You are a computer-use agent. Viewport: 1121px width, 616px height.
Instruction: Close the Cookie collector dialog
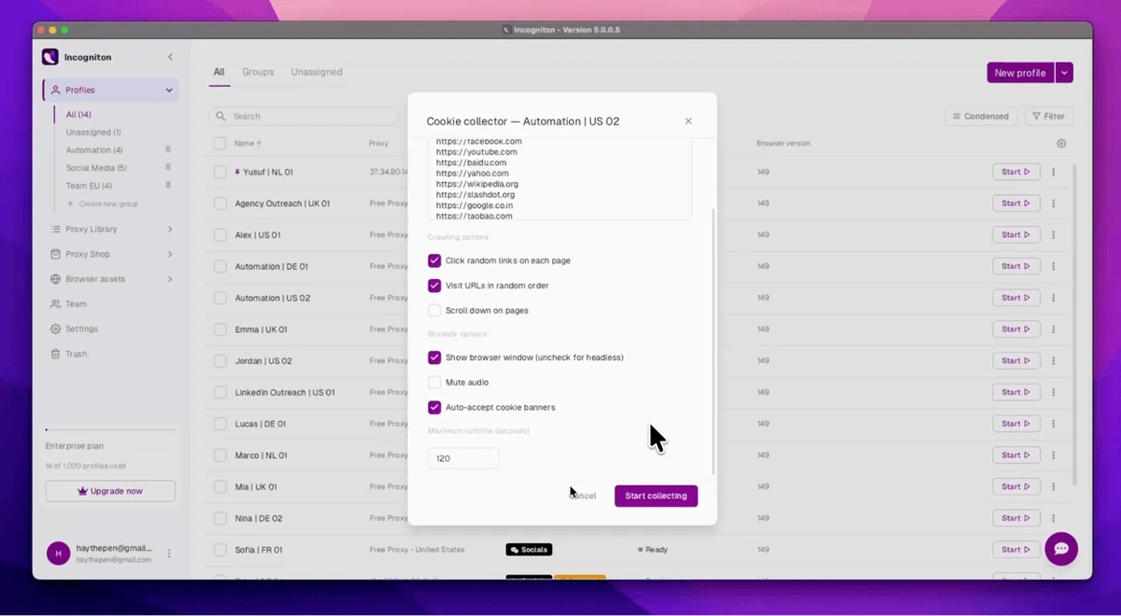[x=688, y=121]
